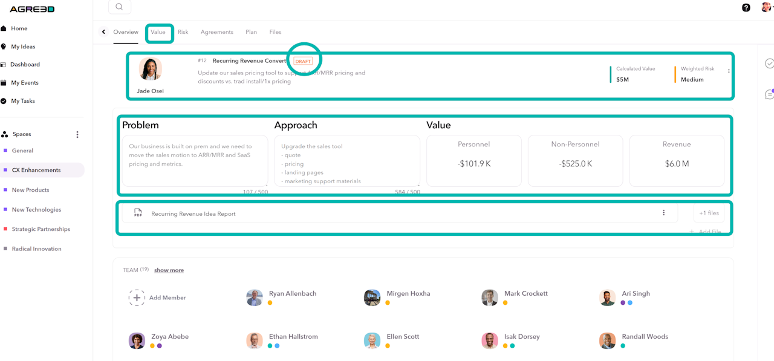Switch to the Agreements tab
The width and height of the screenshot is (774, 361).
(x=216, y=32)
